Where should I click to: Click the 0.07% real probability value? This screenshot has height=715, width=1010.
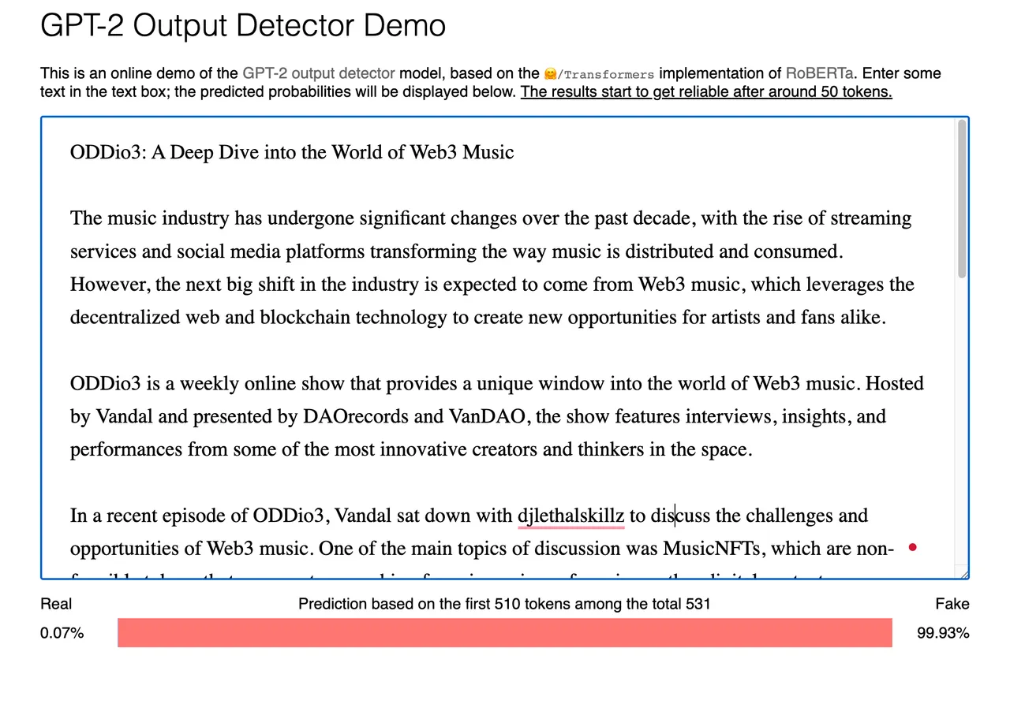pos(62,633)
